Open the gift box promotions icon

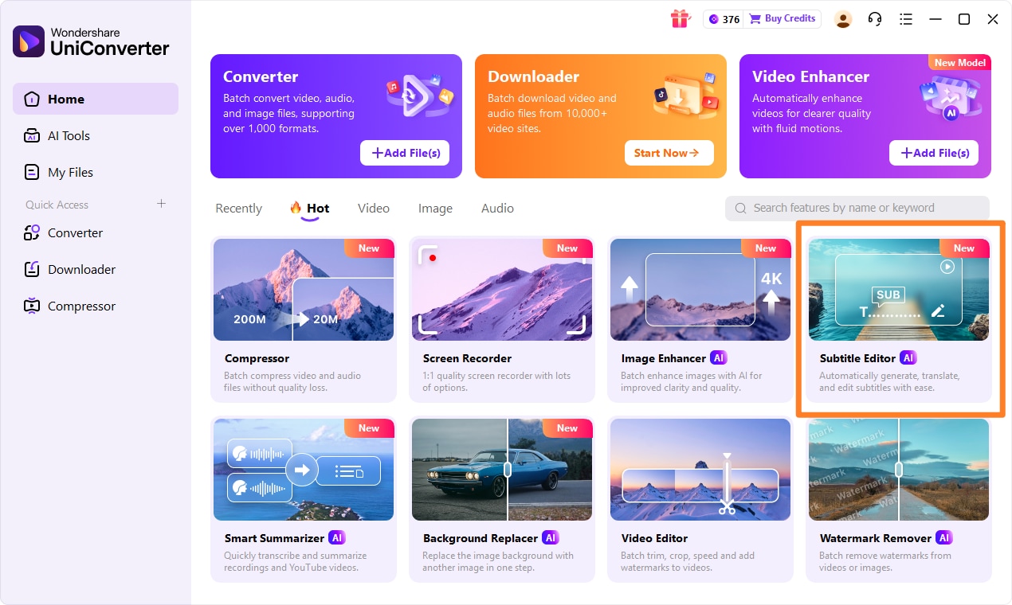click(x=680, y=19)
